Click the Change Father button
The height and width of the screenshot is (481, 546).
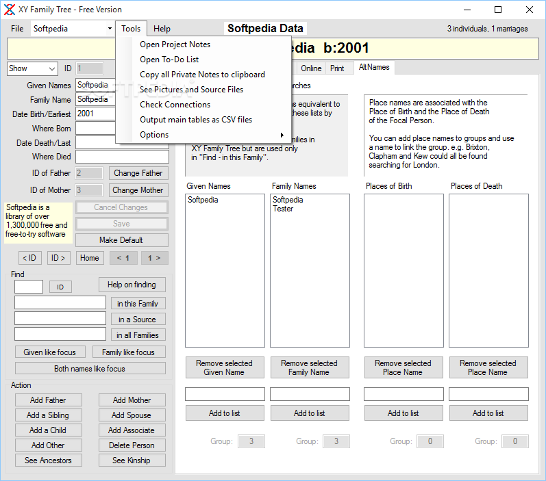click(138, 173)
